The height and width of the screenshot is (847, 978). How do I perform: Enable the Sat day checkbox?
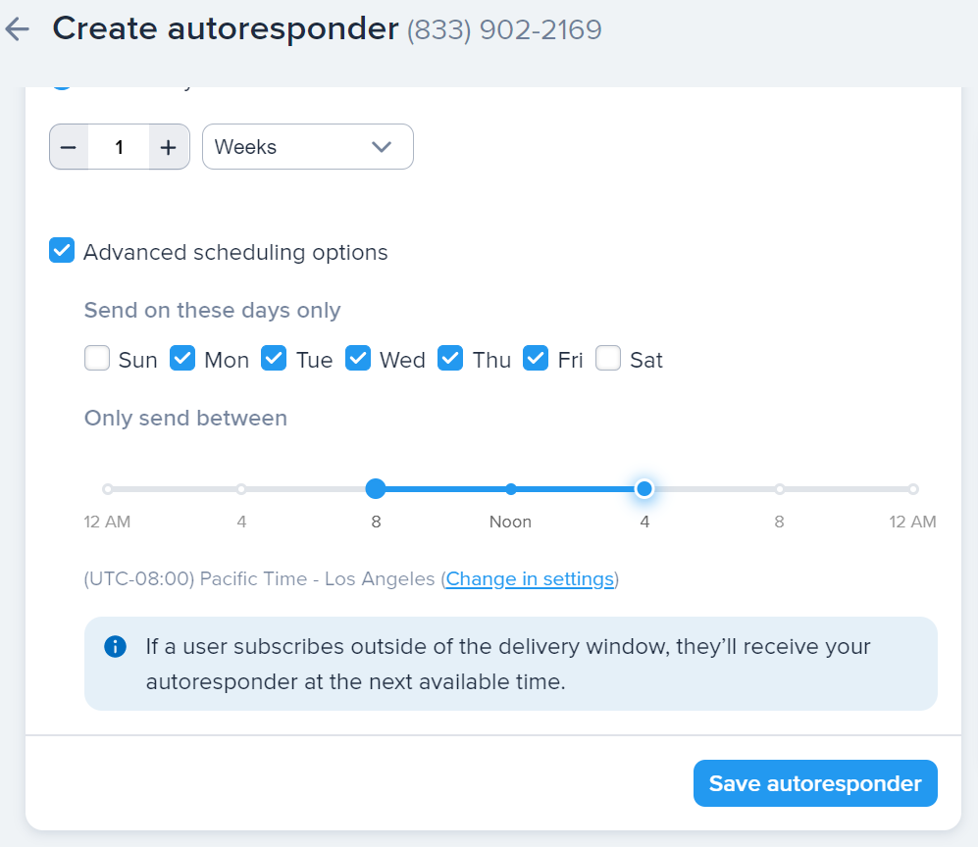click(608, 359)
